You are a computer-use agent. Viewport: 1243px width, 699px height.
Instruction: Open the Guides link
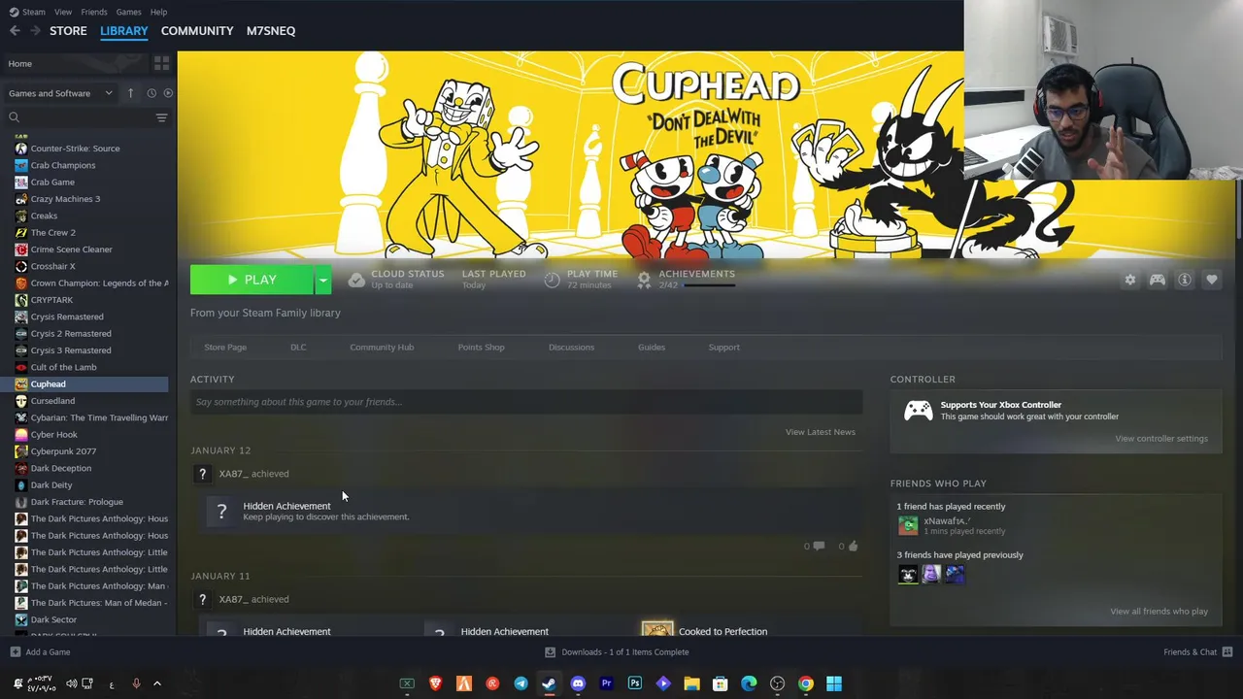coord(652,347)
